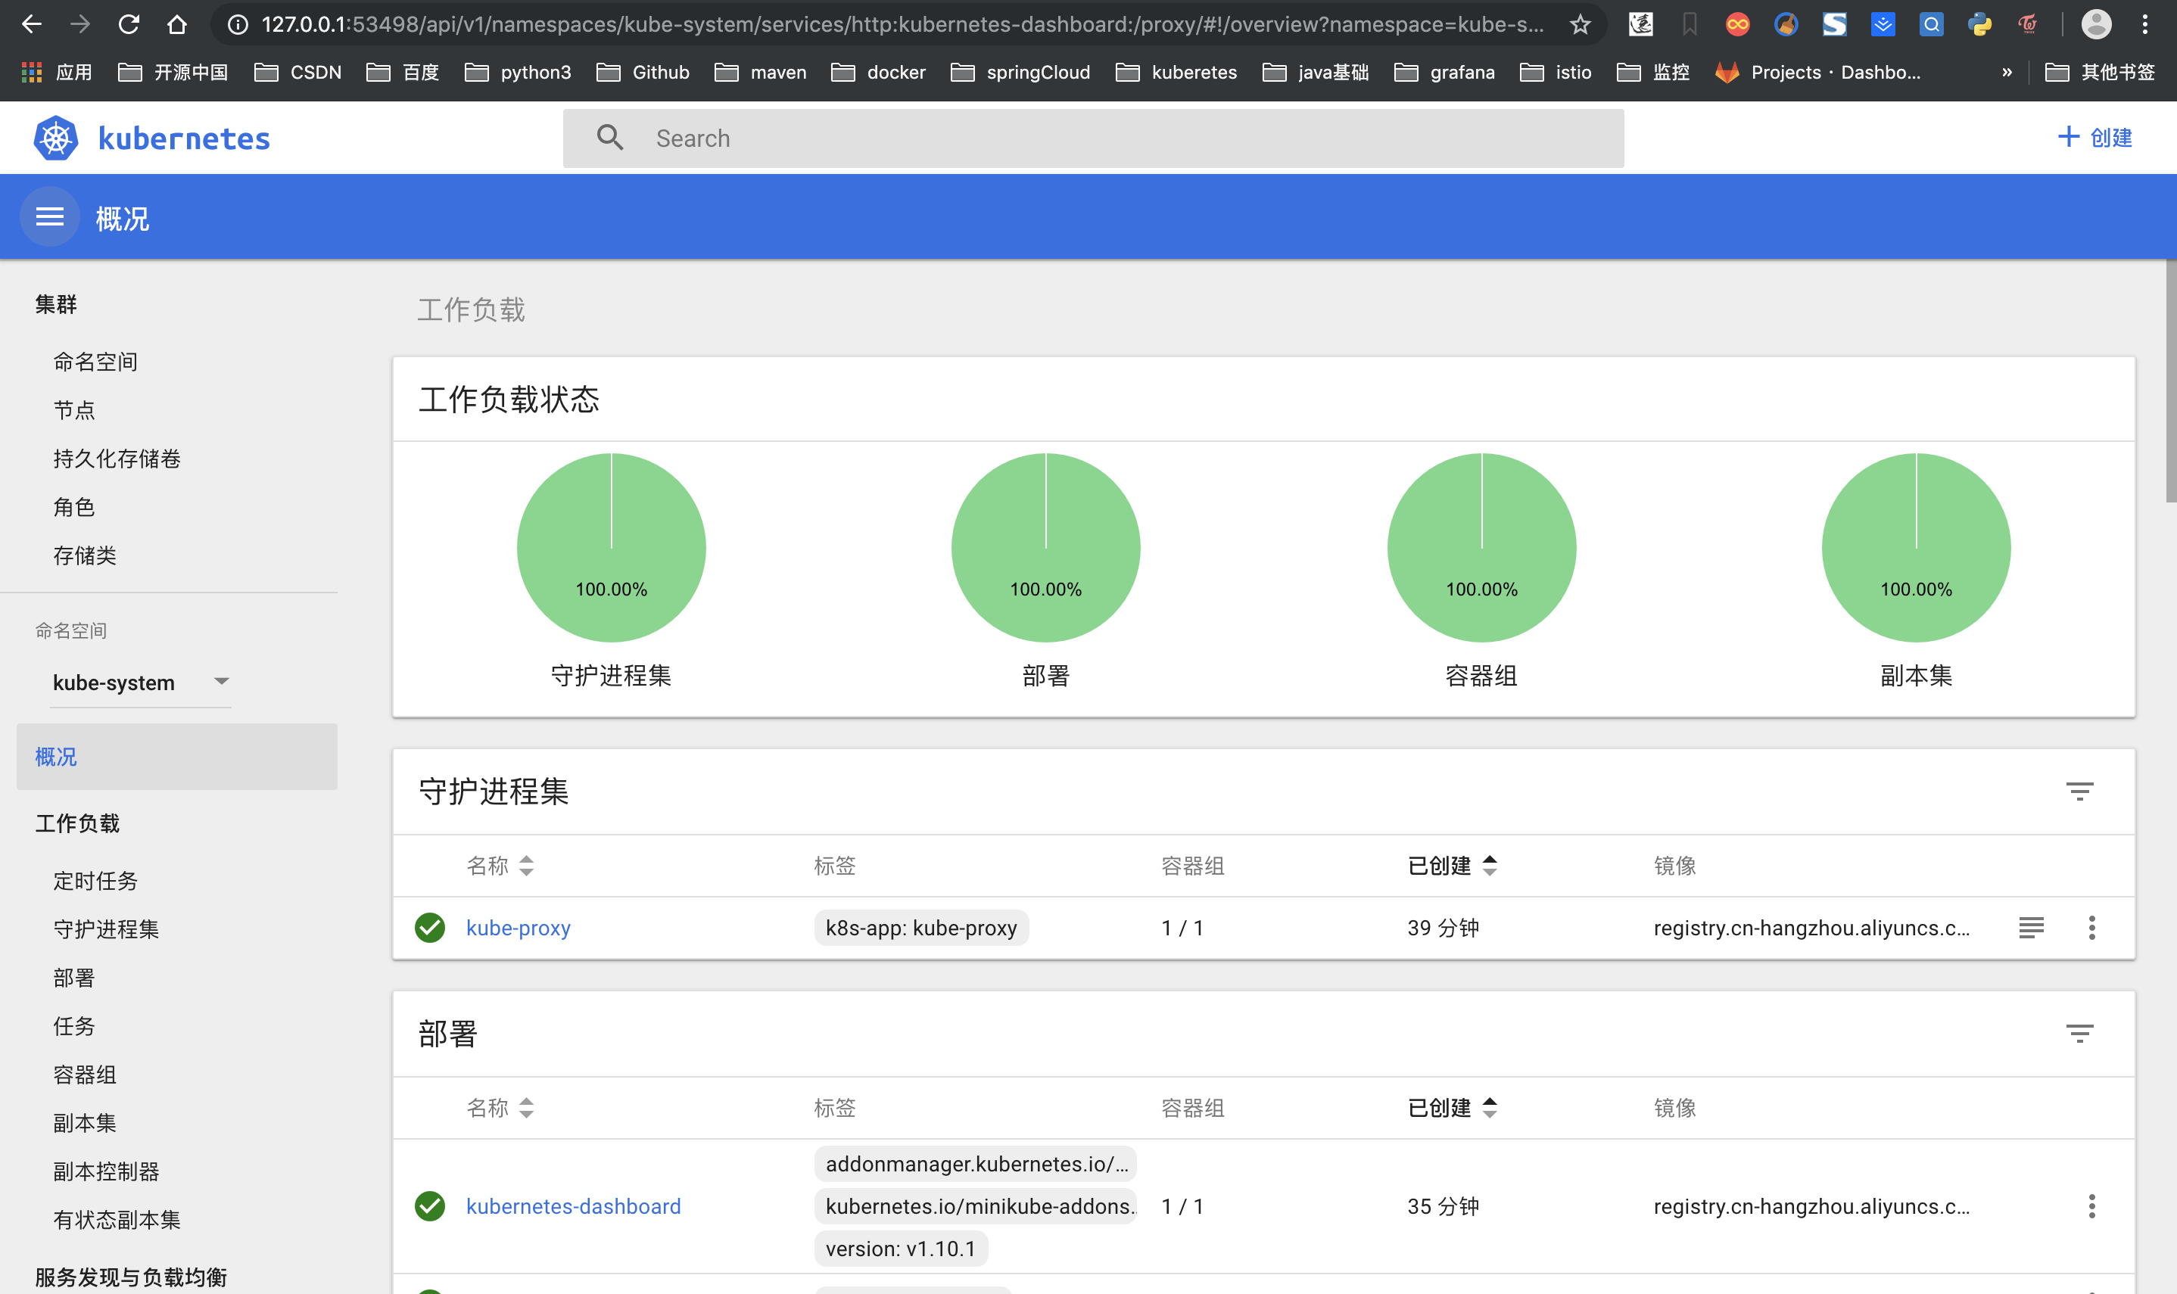Image resolution: width=2177 pixels, height=1294 pixels.
Task: Click the 部署 pie chart
Action: tap(1046, 548)
